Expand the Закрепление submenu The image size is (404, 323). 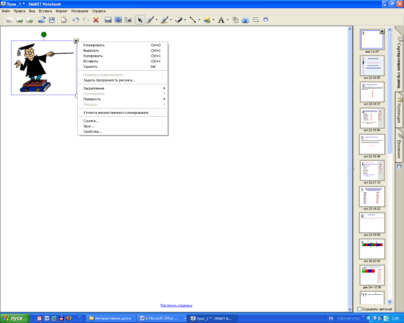(122, 88)
